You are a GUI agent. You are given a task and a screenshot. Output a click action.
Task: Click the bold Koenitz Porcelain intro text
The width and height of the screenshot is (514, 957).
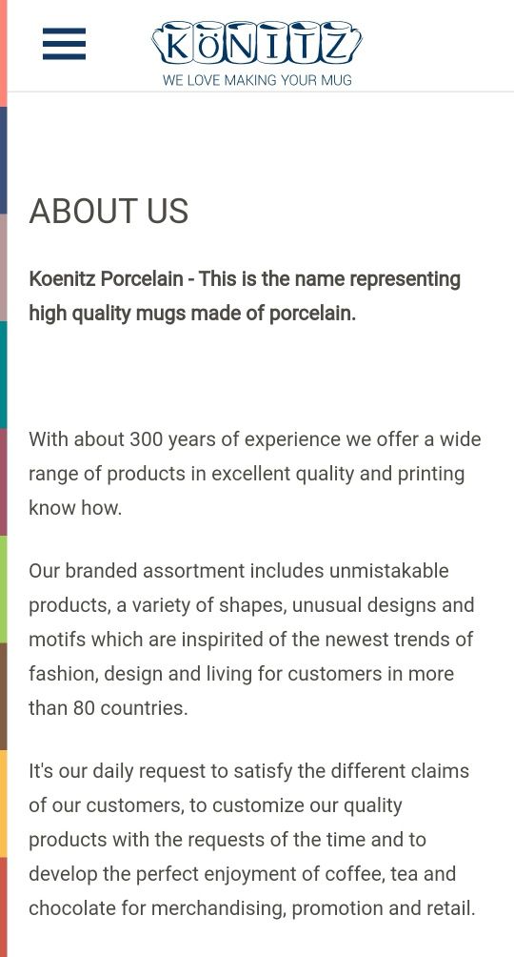(x=245, y=296)
